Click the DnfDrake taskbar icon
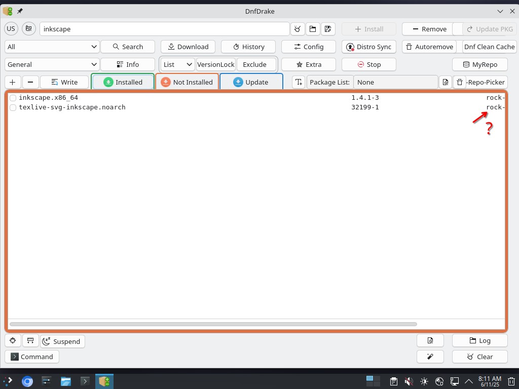This screenshot has width=519, height=389. coord(104,381)
